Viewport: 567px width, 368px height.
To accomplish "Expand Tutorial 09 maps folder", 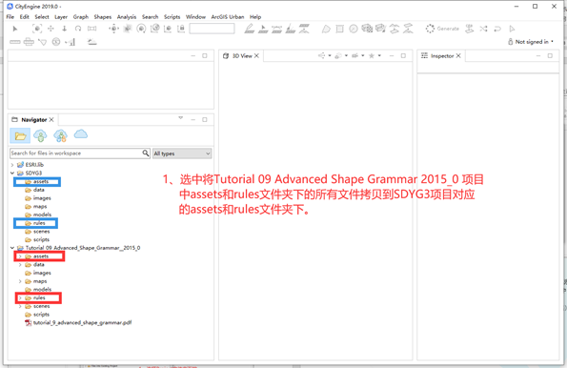I will 20,281.
